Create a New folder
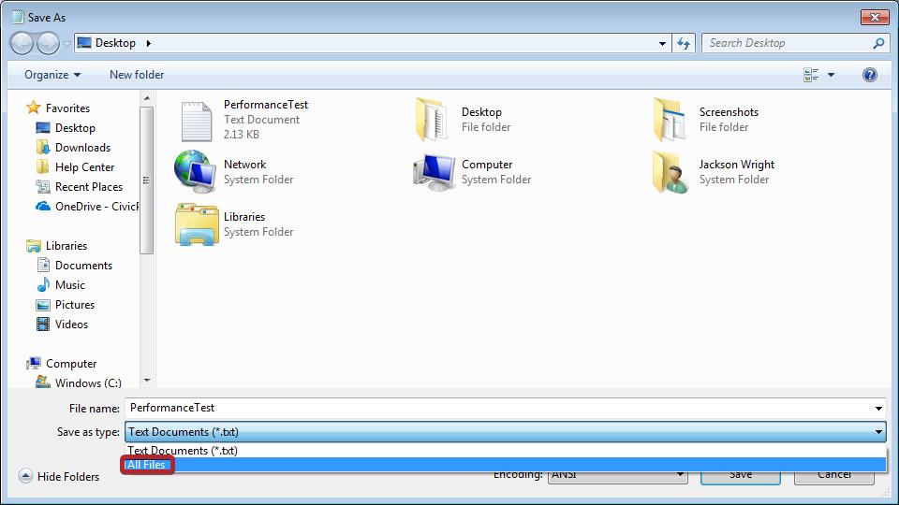 tap(137, 75)
